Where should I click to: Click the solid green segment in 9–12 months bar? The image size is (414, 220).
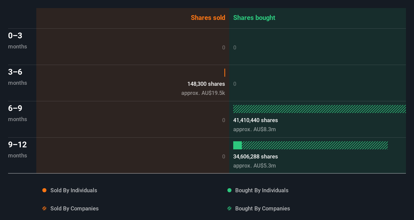click(238, 145)
